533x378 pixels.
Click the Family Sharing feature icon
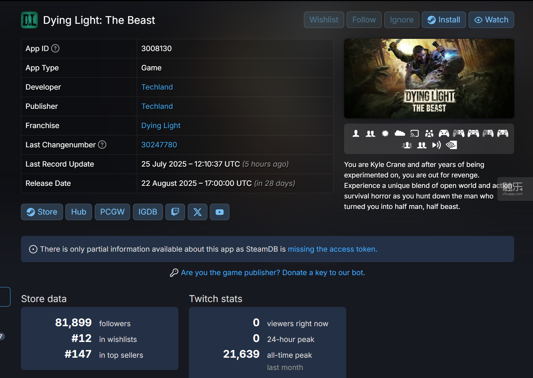tap(429, 133)
